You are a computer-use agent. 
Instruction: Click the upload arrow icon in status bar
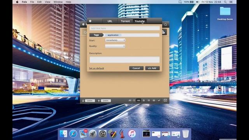pyautogui.click(x=99, y=101)
